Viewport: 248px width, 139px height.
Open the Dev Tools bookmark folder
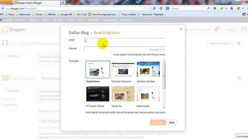click(x=80, y=14)
